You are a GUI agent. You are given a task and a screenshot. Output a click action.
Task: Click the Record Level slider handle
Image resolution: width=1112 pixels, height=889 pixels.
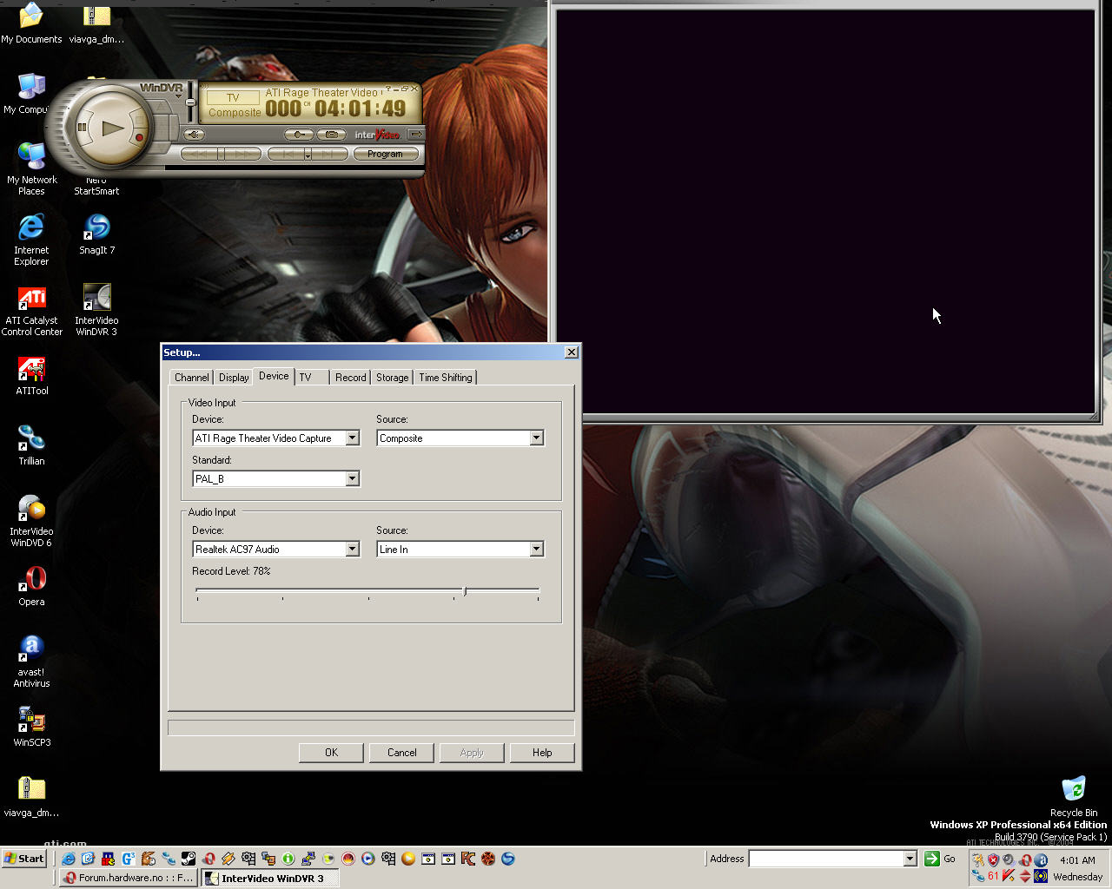click(465, 591)
